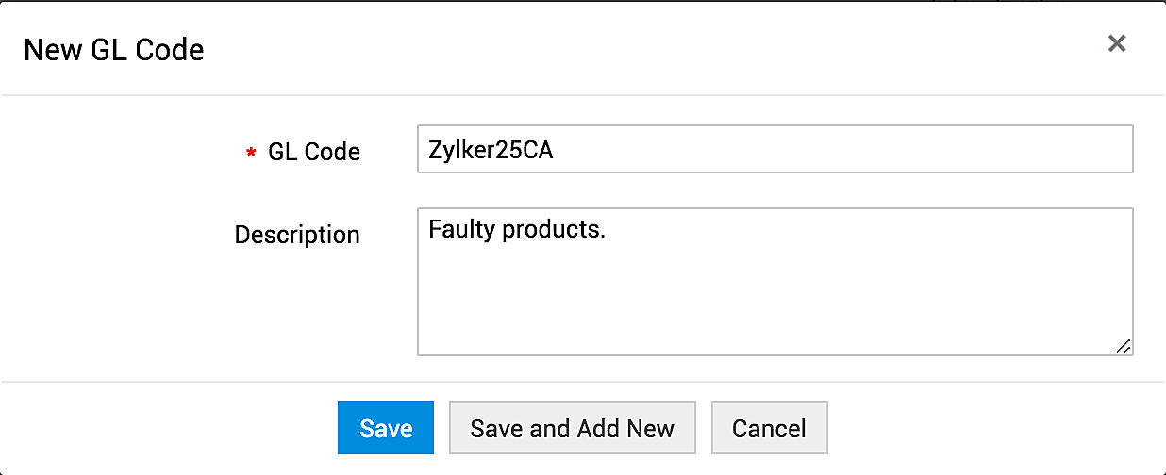Click the GL Code field label
The image size is (1166, 475).
point(314,152)
